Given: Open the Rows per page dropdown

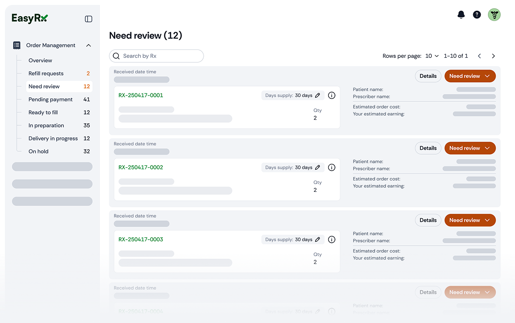Looking at the screenshot, I should tap(432, 56).
